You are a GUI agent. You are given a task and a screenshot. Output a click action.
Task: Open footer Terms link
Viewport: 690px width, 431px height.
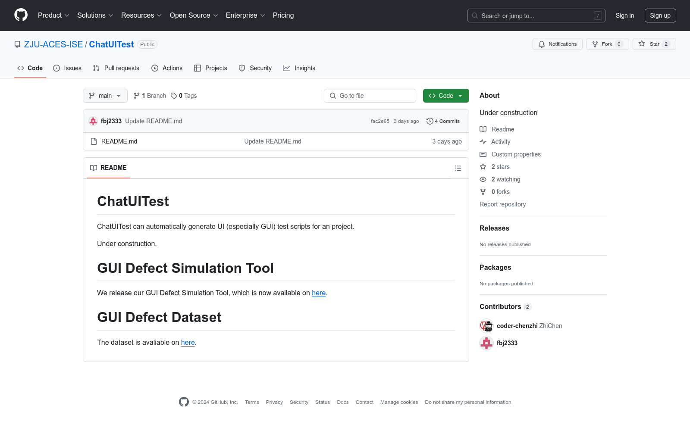coord(252,402)
